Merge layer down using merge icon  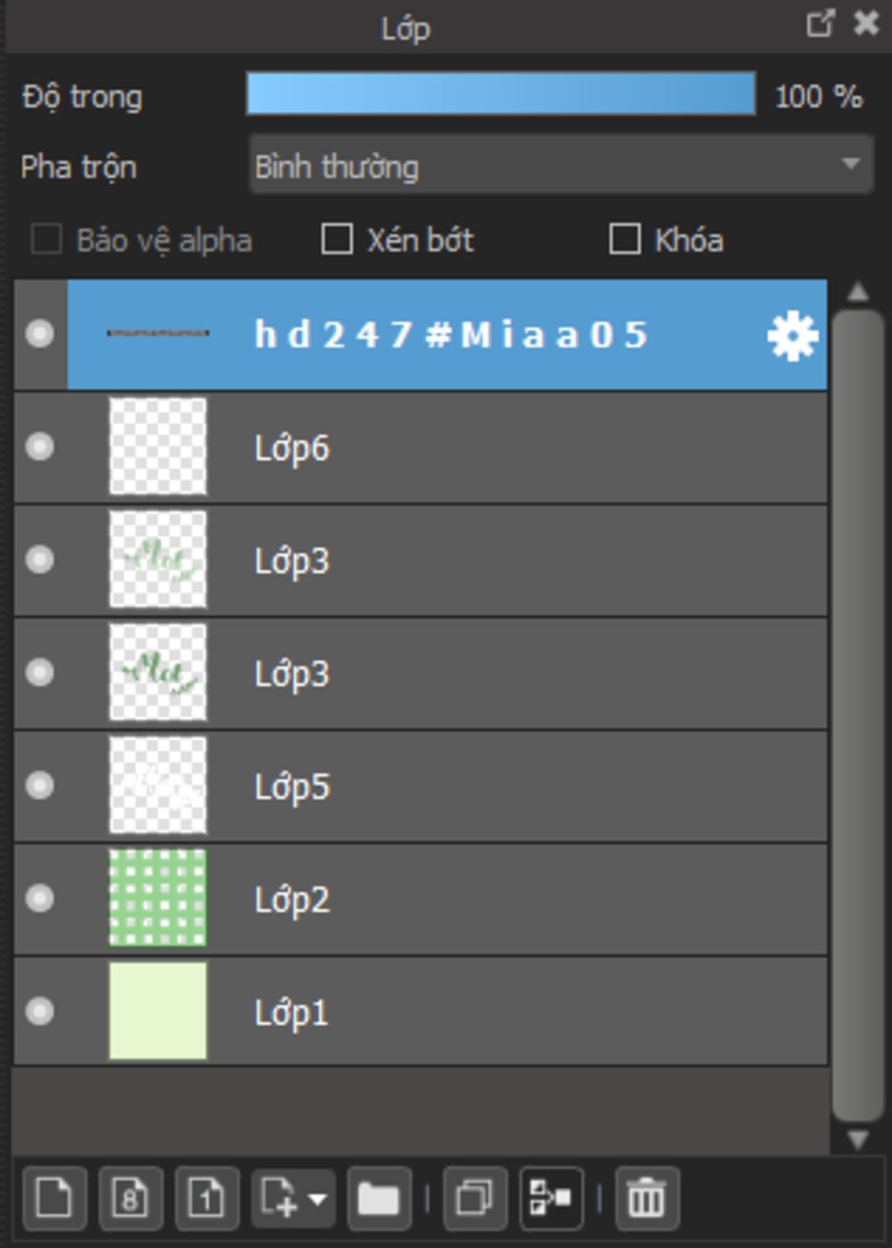[x=551, y=1197]
